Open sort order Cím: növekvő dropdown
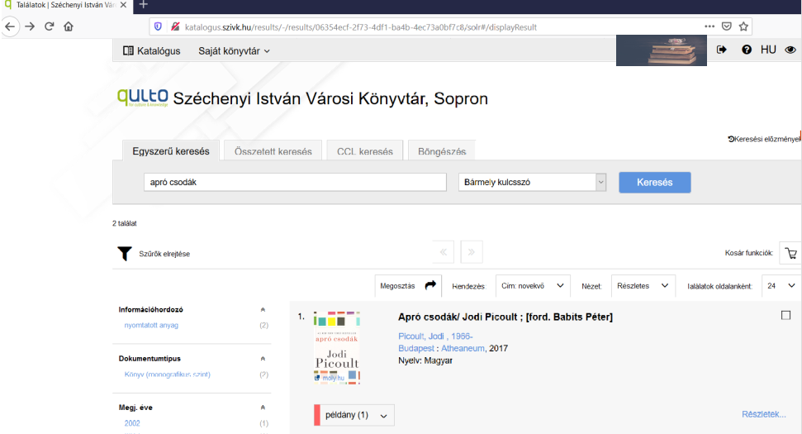Image resolution: width=802 pixels, height=434 pixels. pos(532,285)
